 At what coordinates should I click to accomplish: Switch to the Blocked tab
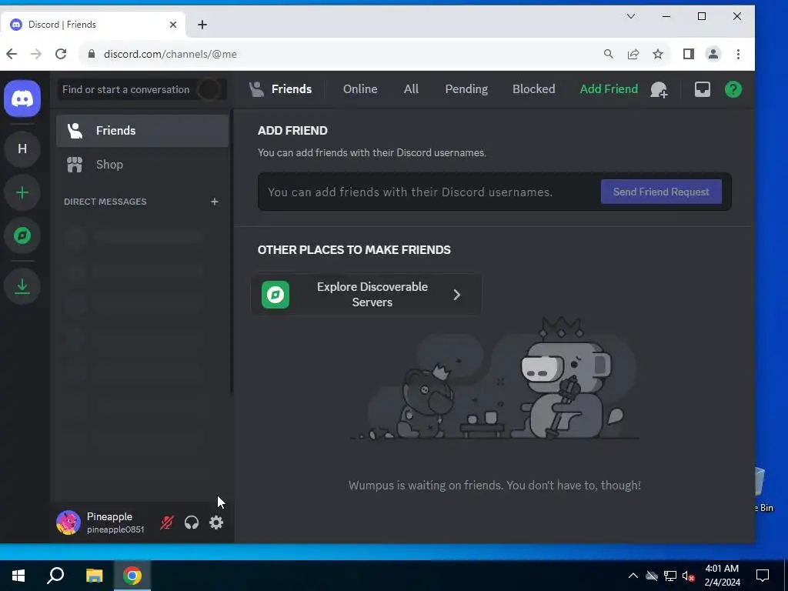click(534, 89)
